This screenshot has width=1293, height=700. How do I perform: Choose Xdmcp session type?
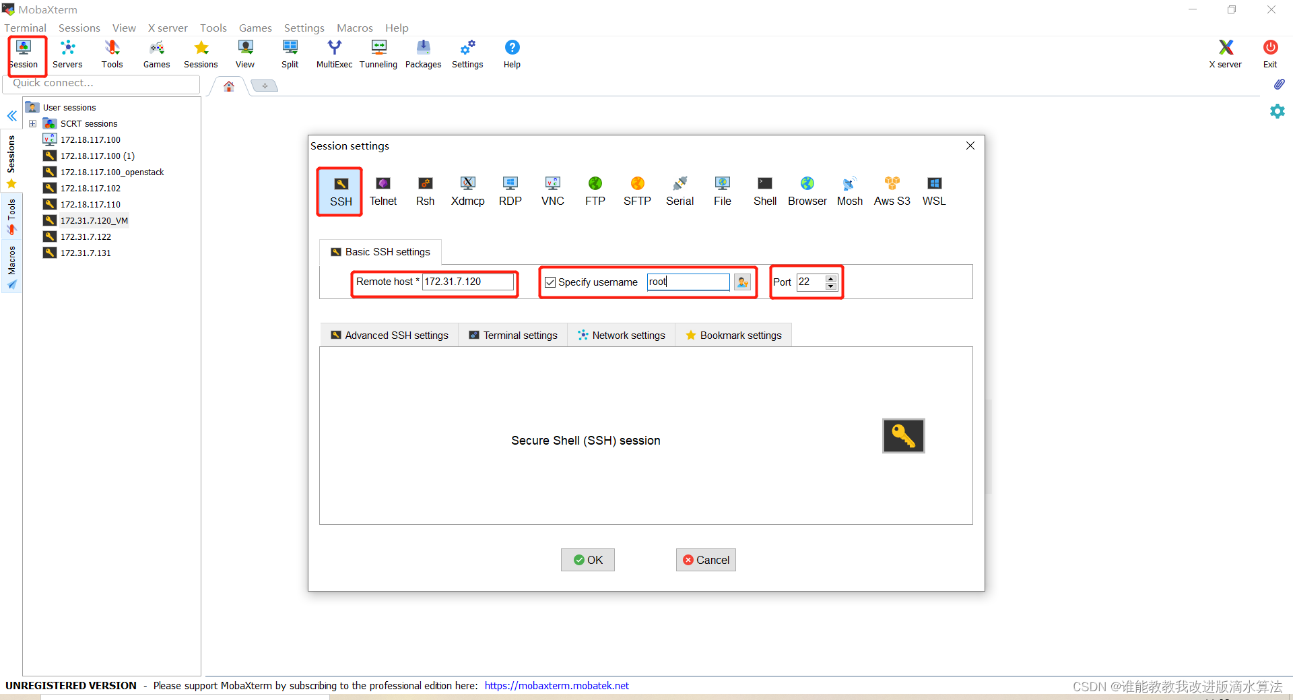pyautogui.click(x=468, y=192)
